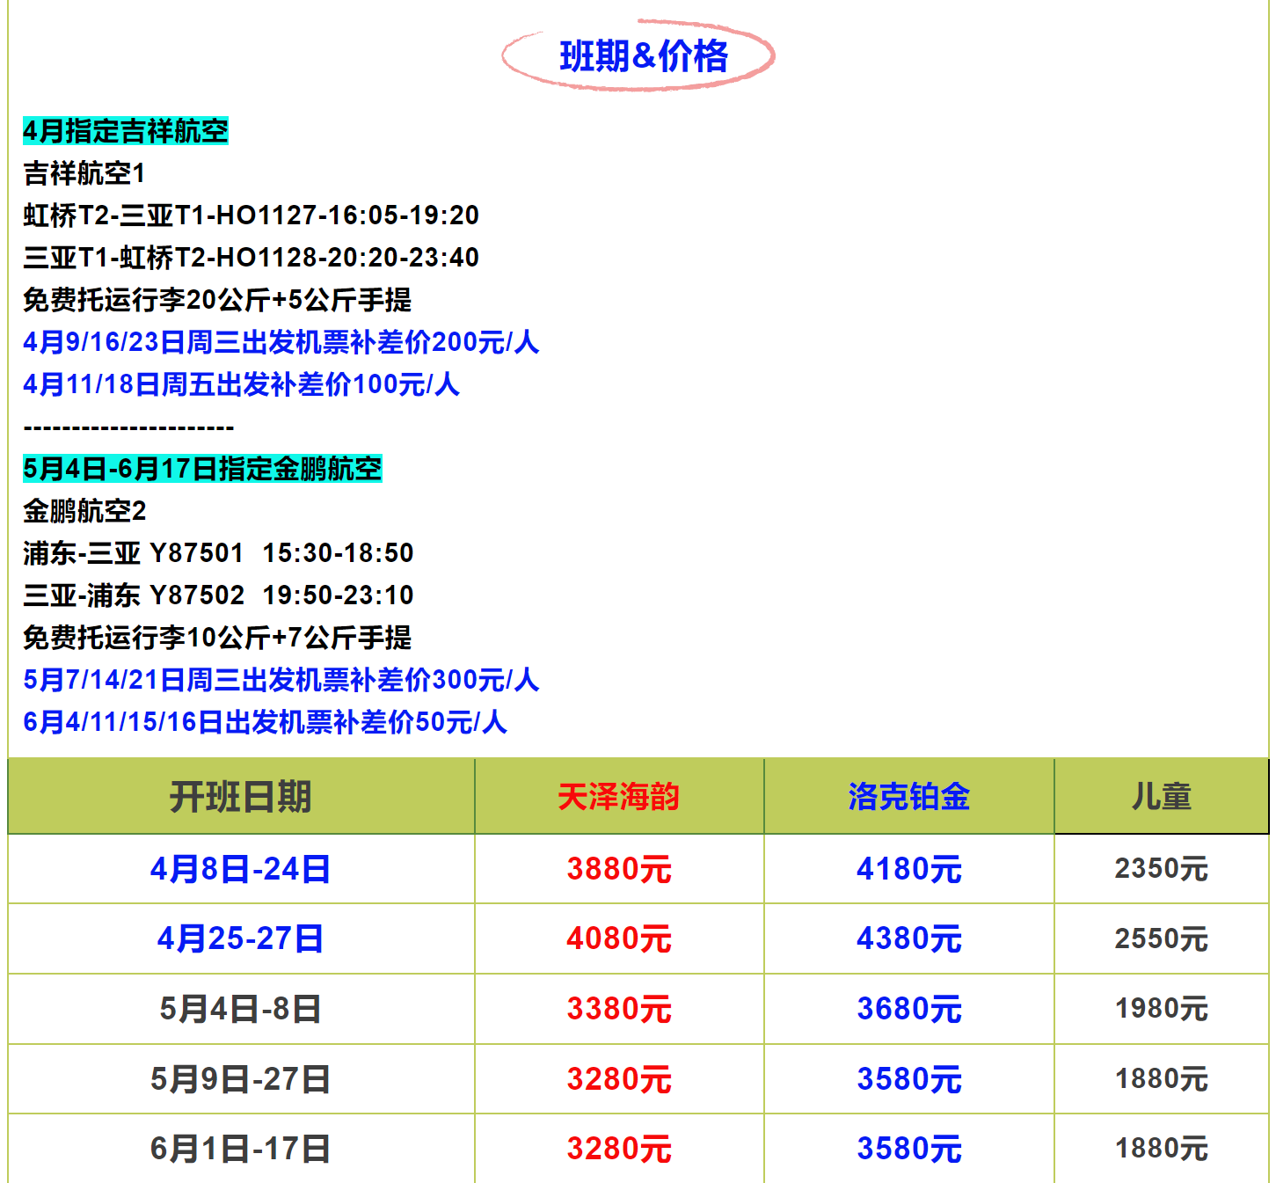This screenshot has height=1183, width=1276.
Task: Click 免费托运行李20公斤+5公斤手提 text
Action: [217, 300]
